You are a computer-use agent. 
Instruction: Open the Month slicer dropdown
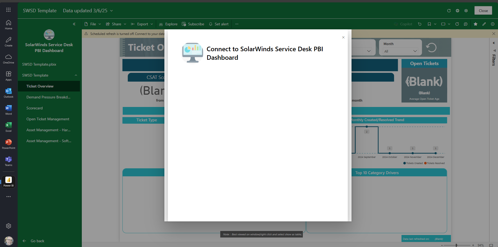400,51
